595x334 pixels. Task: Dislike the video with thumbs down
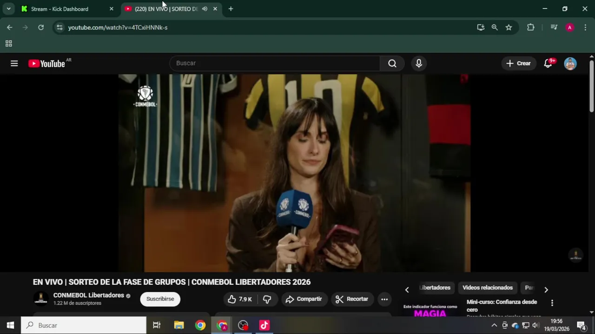coord(267,299)
